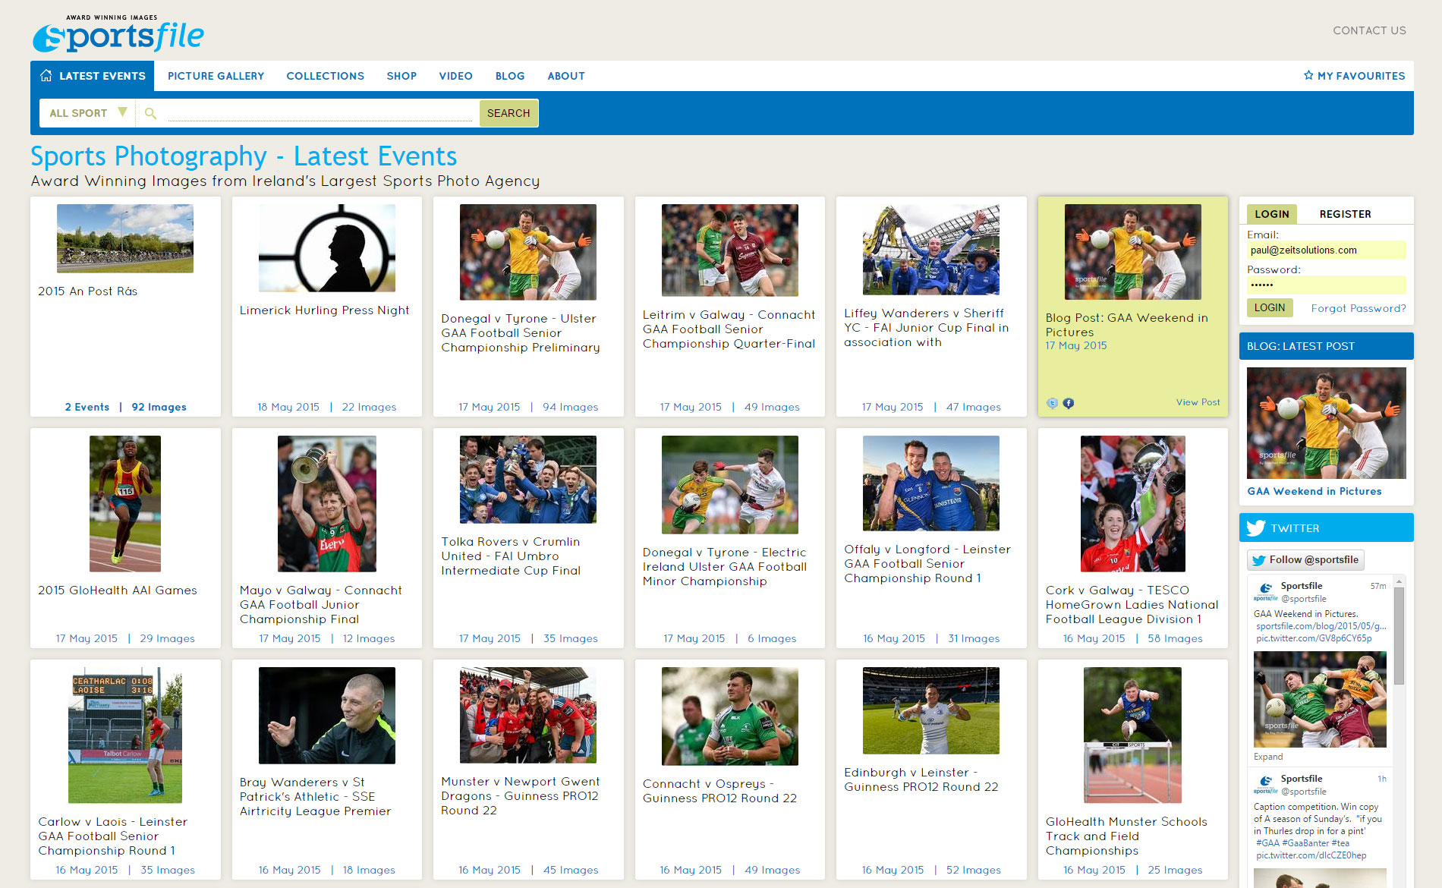Expand the tweet with the Expand link
Screen dimensions: 1442x888
pyautogui.click(x=1268, y=757)
